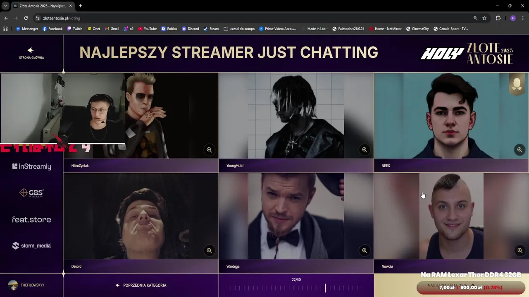
Task: Open the Chrome apps grid
Action: coord(5,29)
